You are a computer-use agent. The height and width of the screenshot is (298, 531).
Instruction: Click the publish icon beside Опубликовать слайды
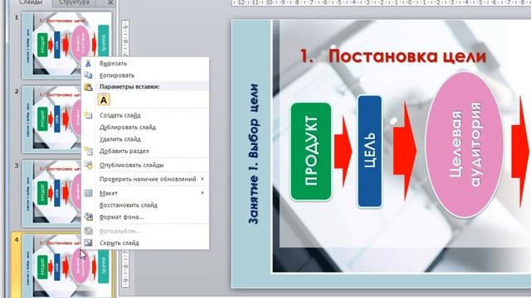click(x=89, y=165)
